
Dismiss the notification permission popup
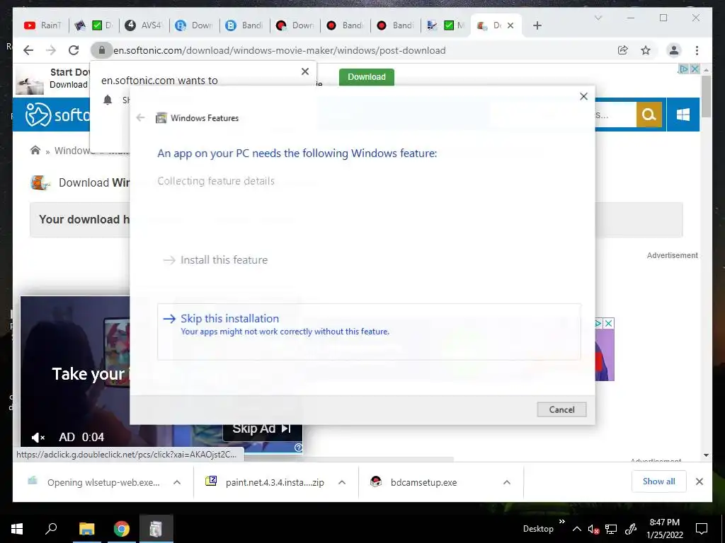pyautogui.click(x=305, y=71)
